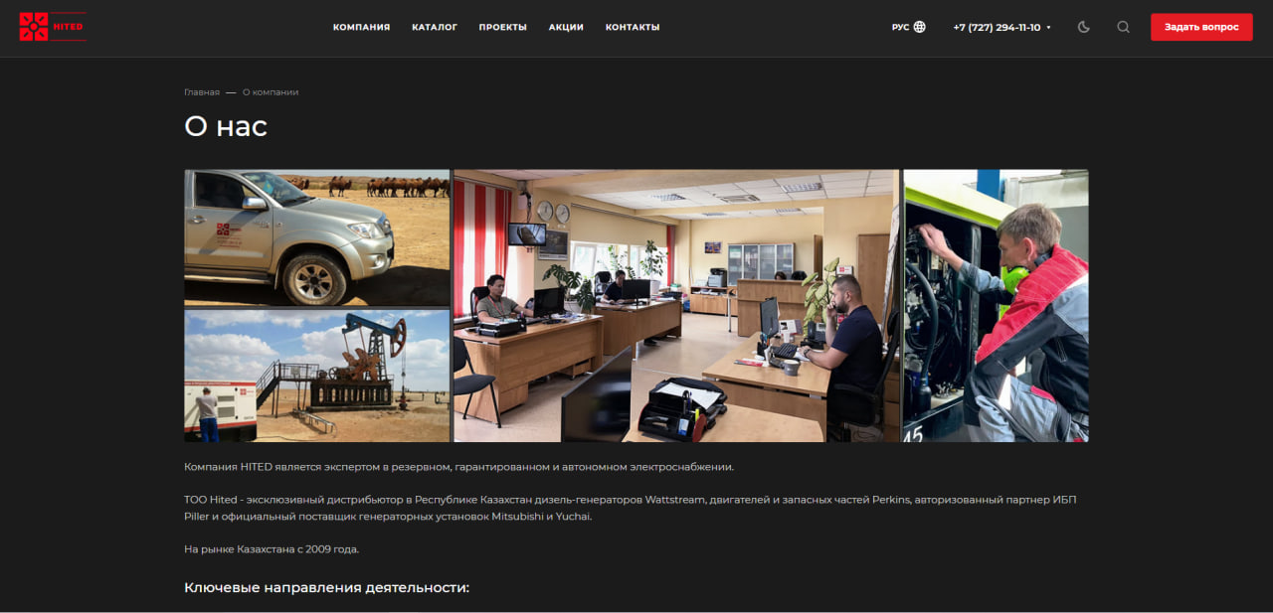Open the КОМПАНИЯ menu

(361, 27)
